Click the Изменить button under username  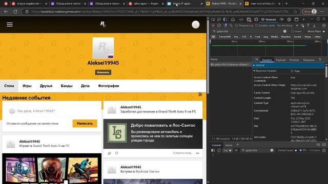(x=103, y=73)
